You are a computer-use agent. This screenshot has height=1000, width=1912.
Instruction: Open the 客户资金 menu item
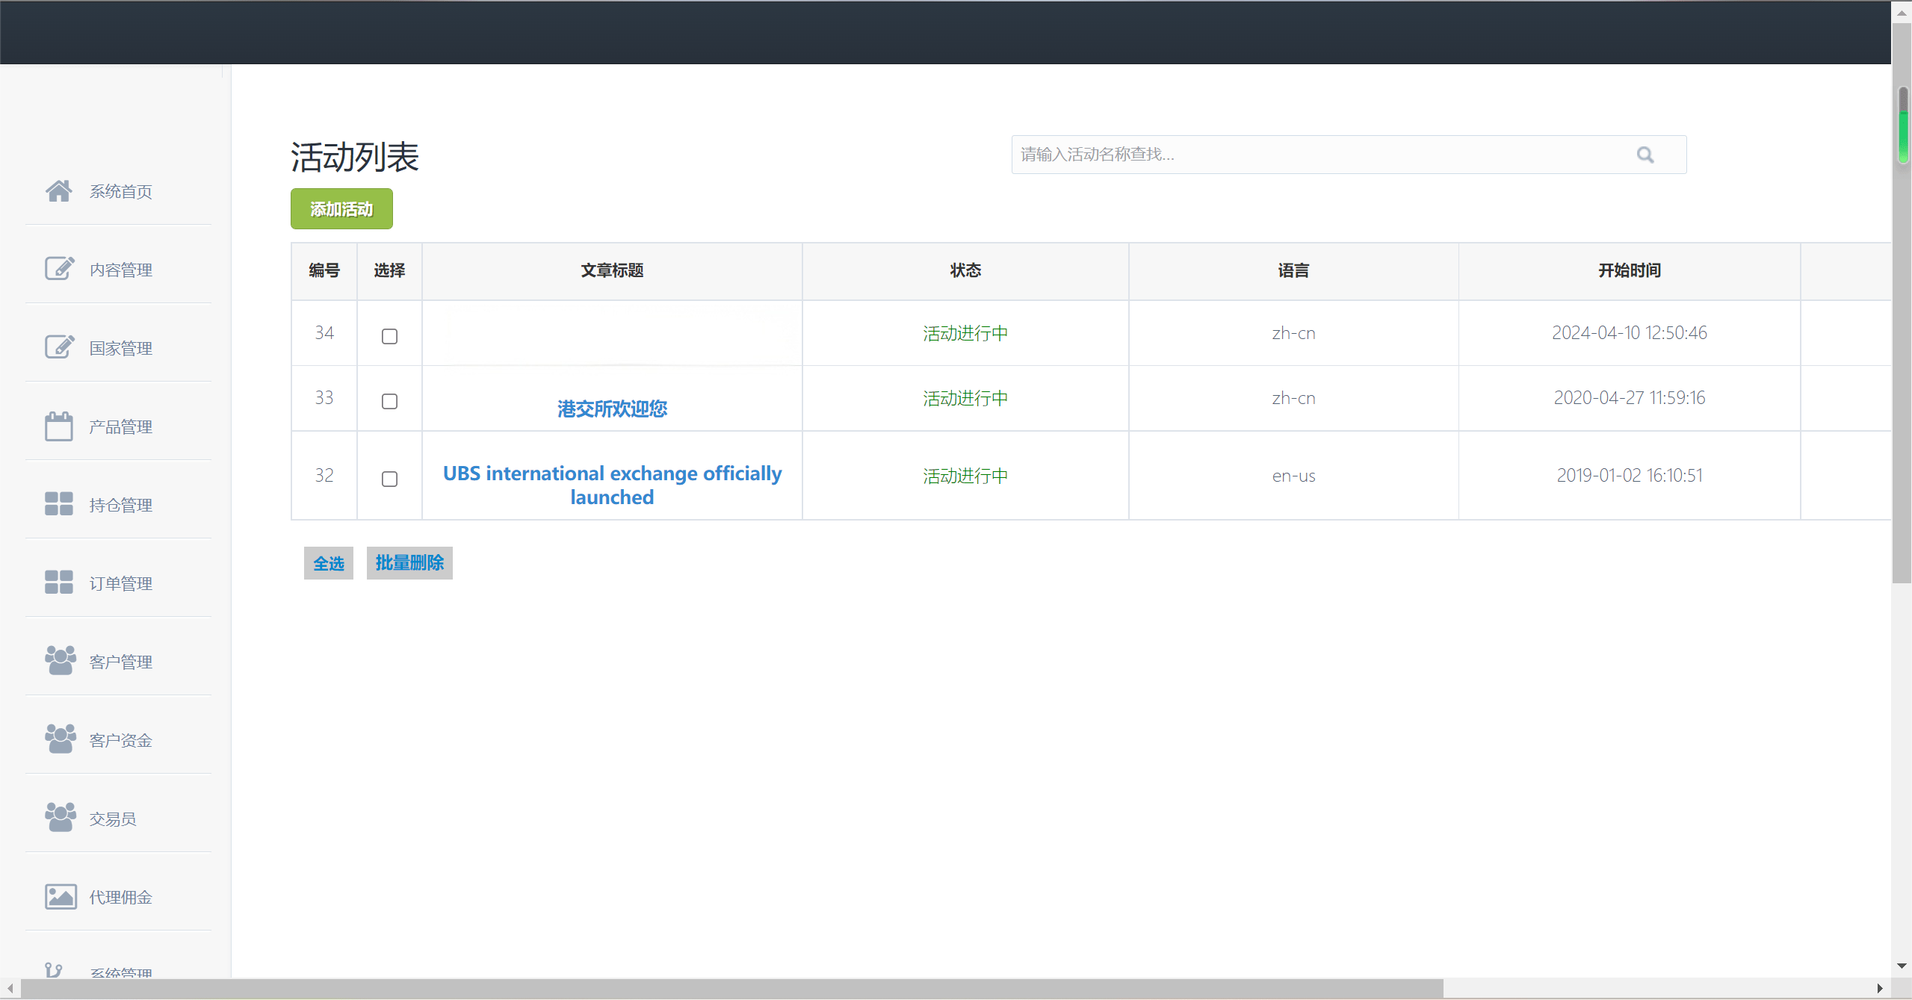point(120,740)
